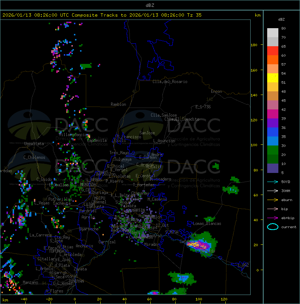Image resolution: width=300 pixels, height=304 pixels.
Task: Click the cyan 50YD arrow legend icon
Action: tap(273, 182)
